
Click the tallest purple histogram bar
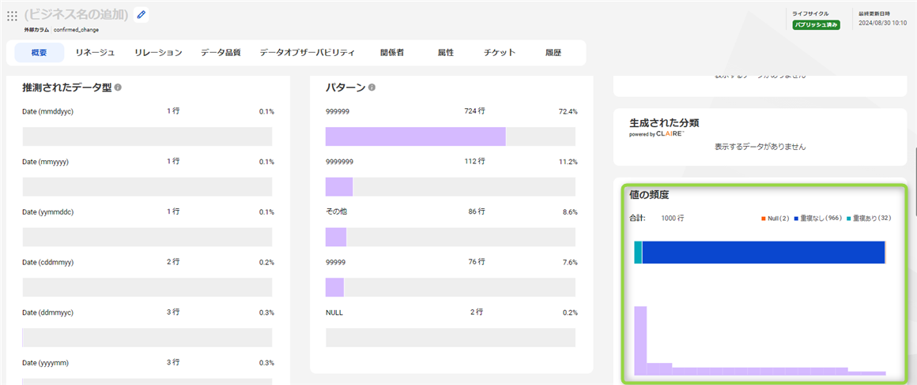tap(640, 339)
